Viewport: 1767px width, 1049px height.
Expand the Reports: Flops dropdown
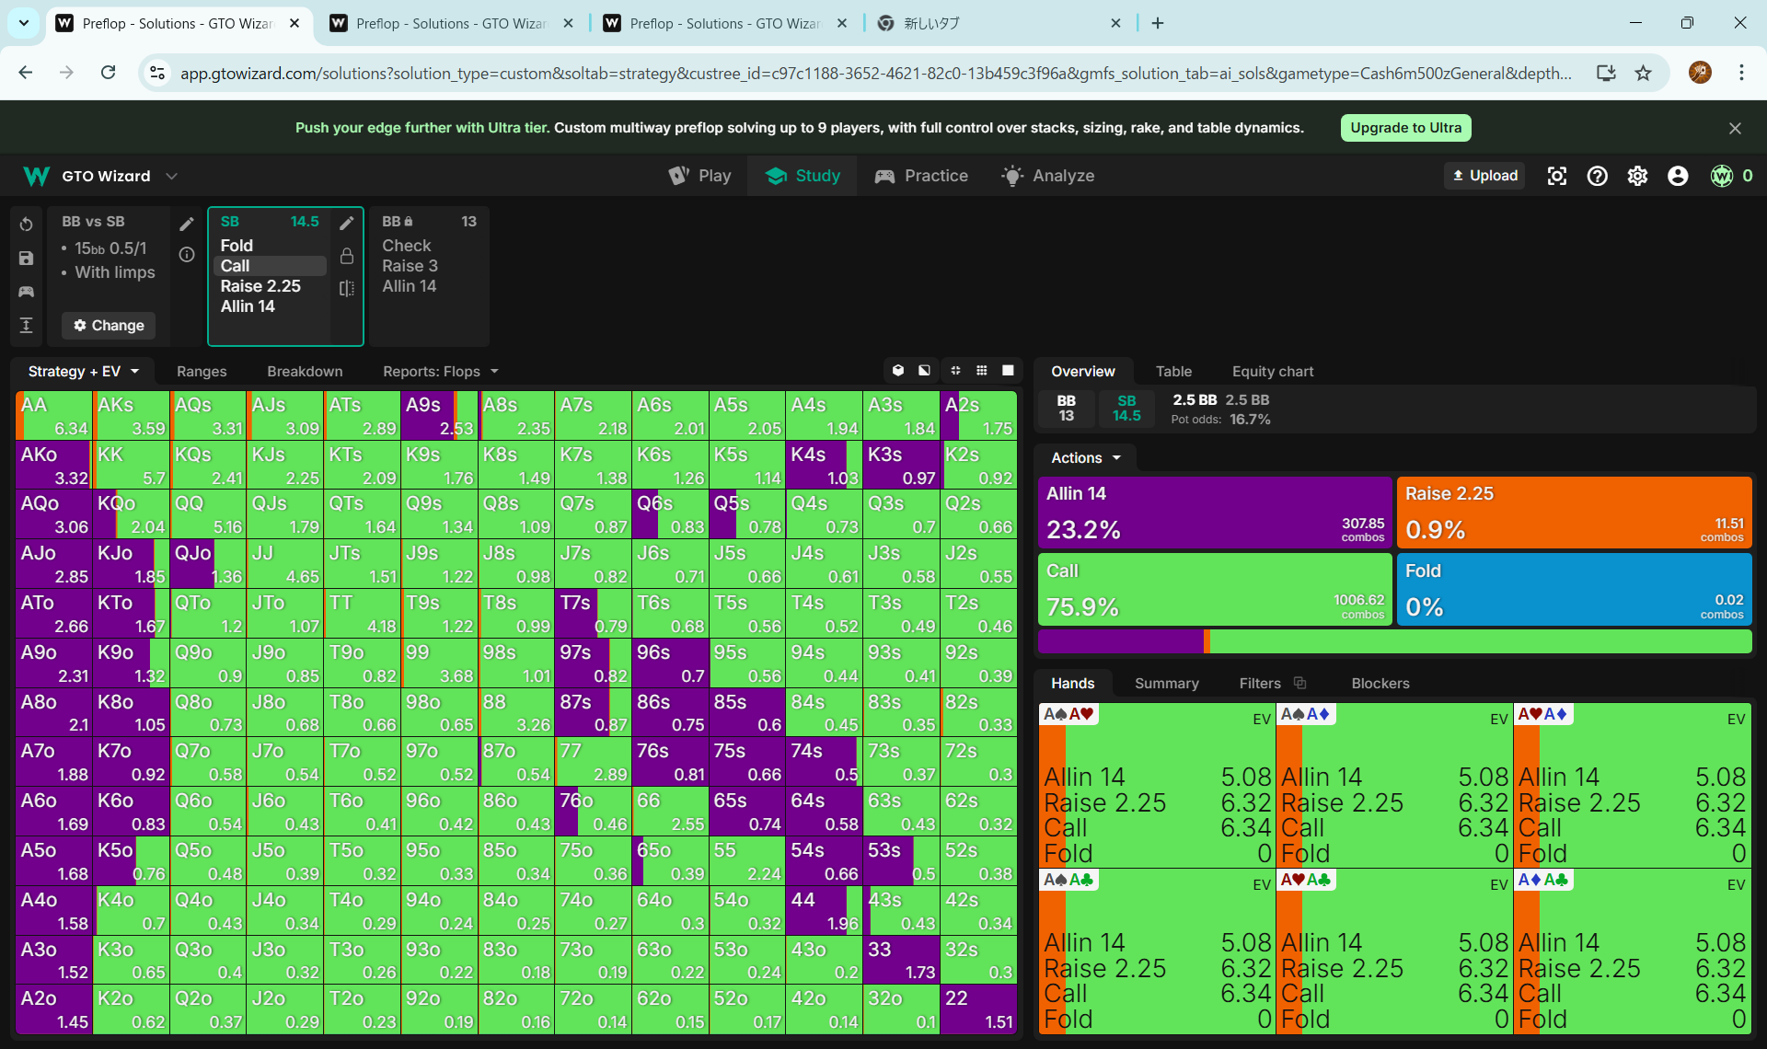point(441,372)
